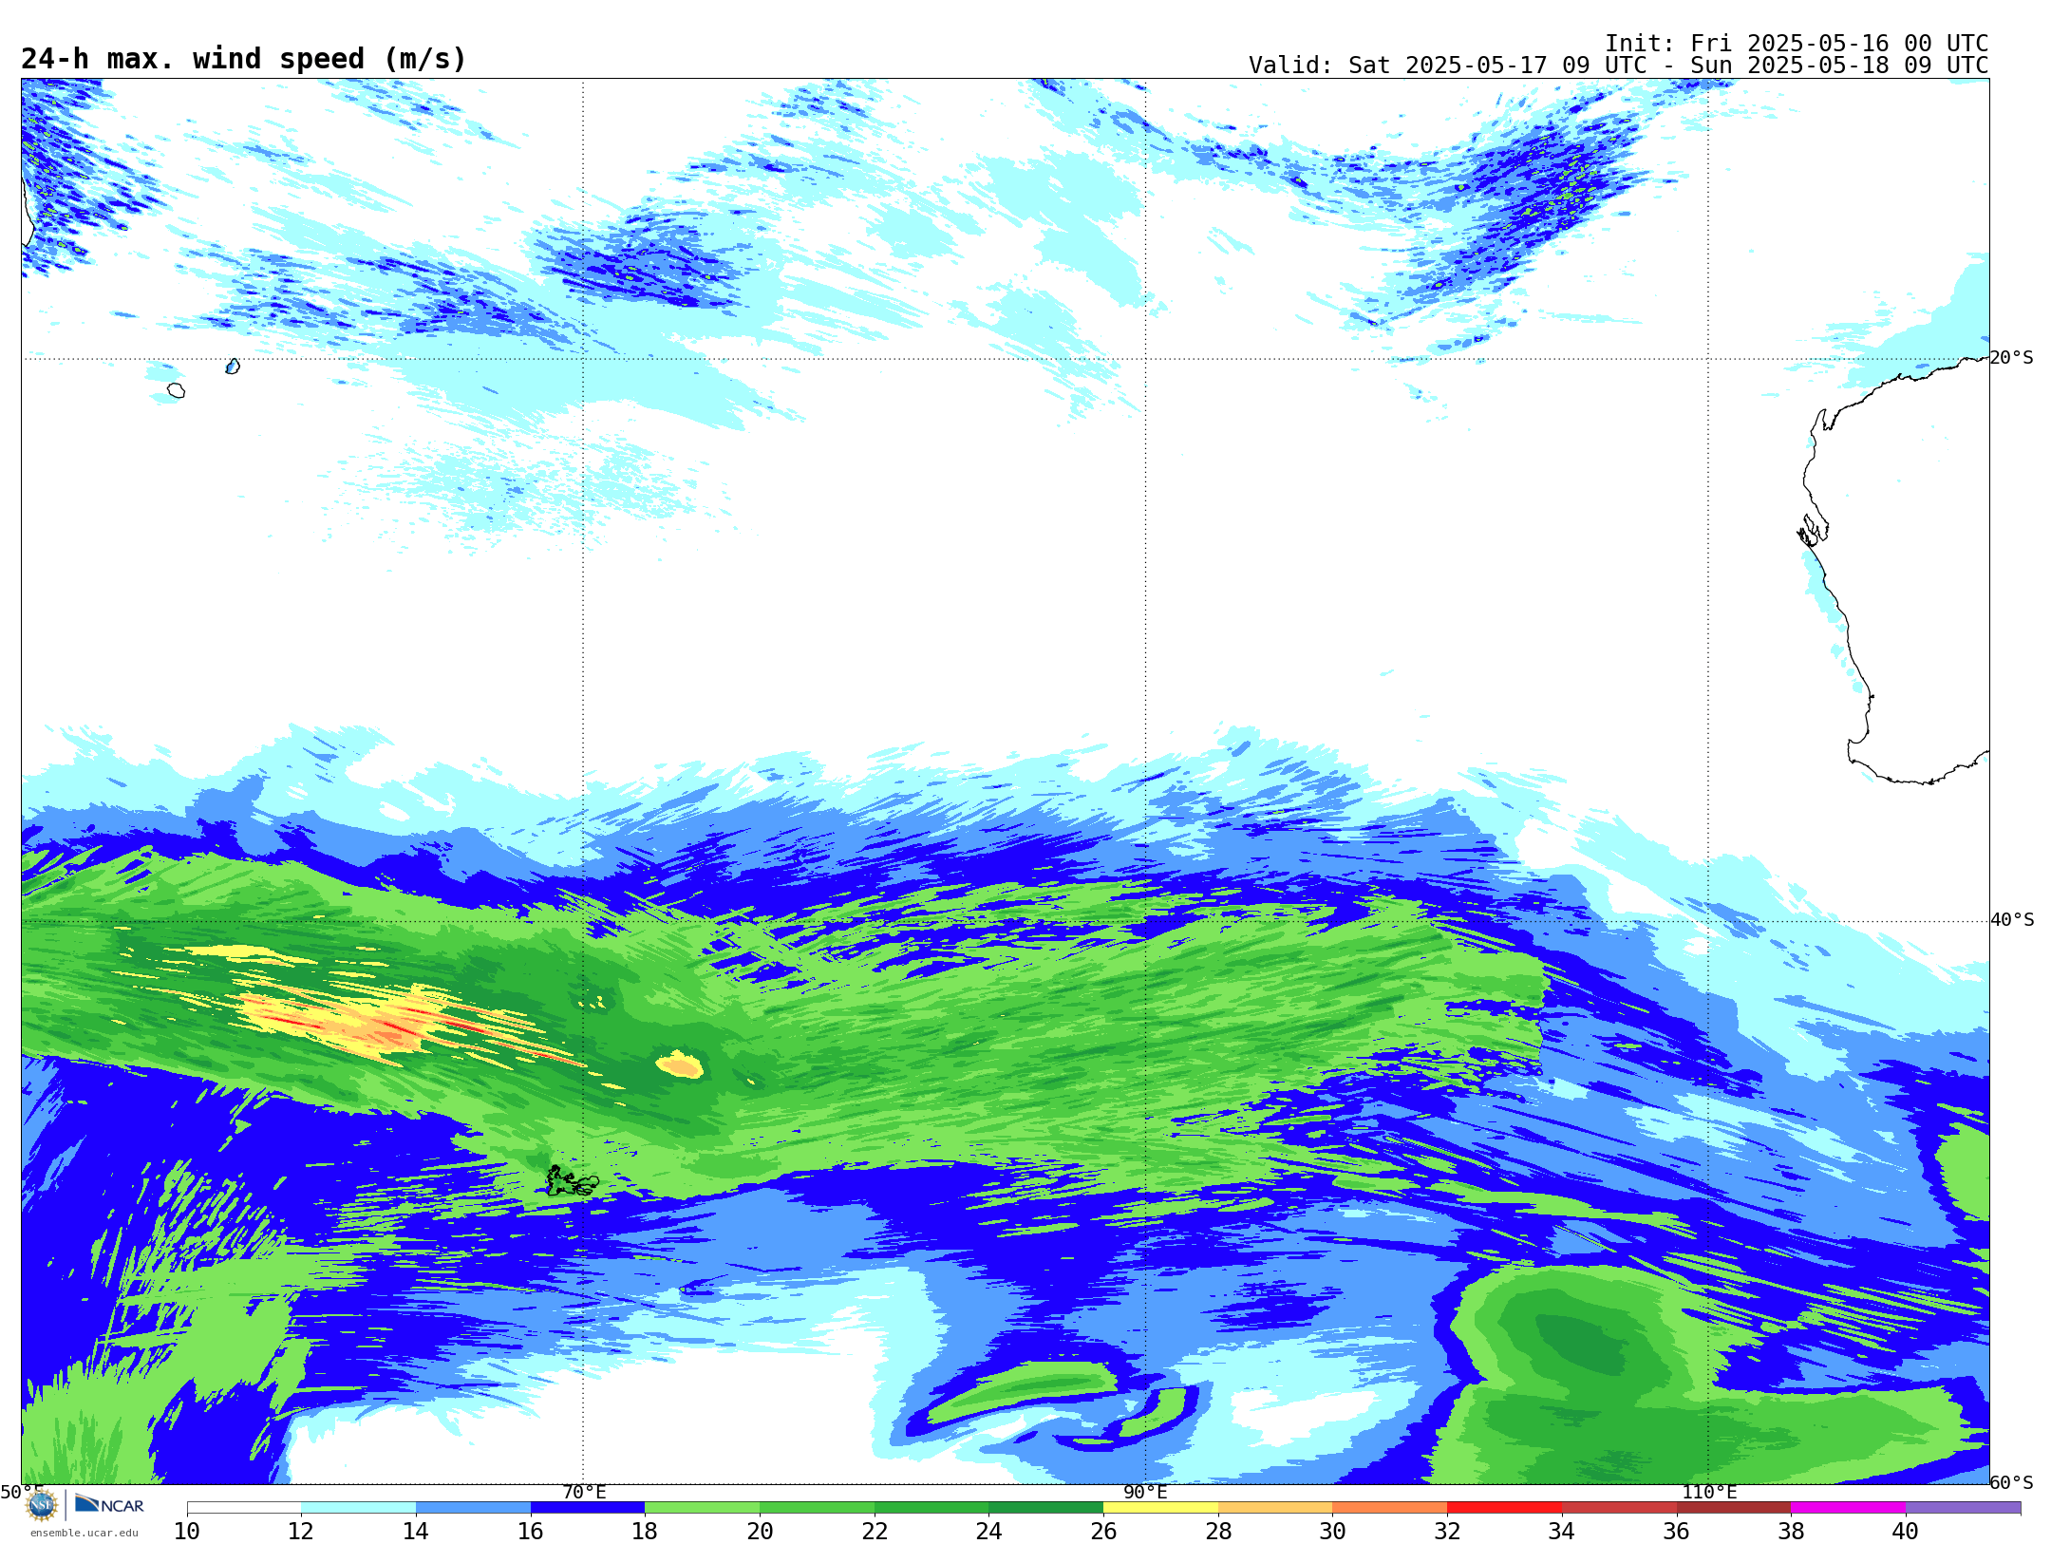Click the colorbar tick label 22
The width and height of the screenshot is (2051, 1544).
tap(875, 1531)
